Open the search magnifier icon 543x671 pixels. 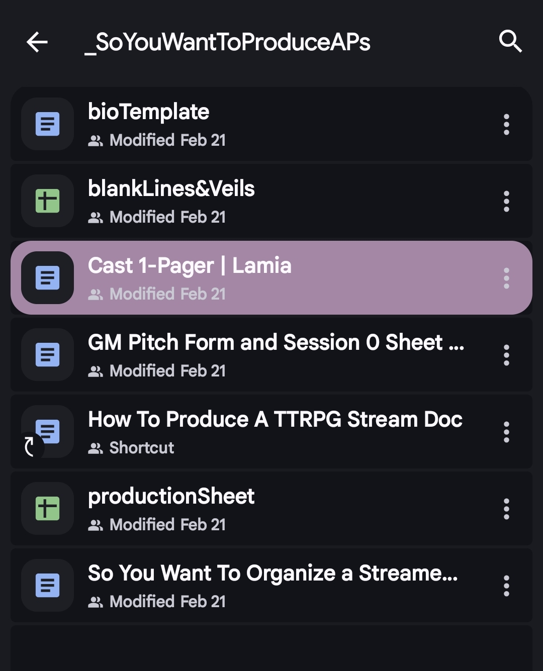[x=510, y=41]
